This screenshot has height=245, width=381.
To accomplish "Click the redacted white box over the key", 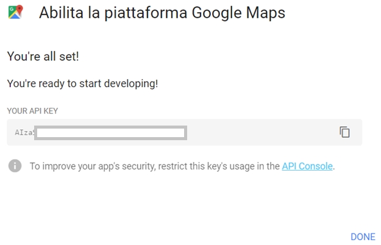I will pyautogui.click(x=110, y=132).
